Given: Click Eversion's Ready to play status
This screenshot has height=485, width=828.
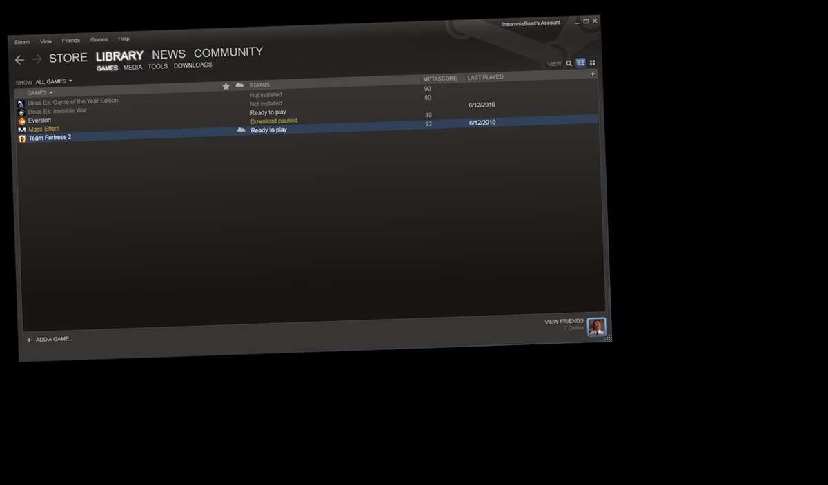Looking at the screenshot, I should [x=268, y=112].
